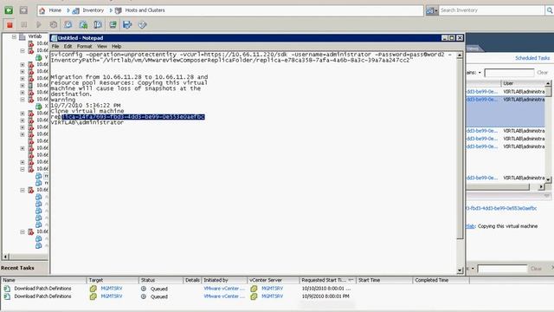
Task: Click Notepad scrollbar down arrow
Action: coord(460,270)
